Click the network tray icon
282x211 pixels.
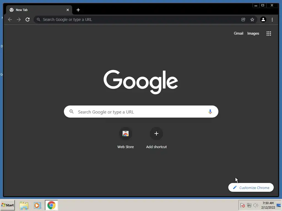(249, 205)
